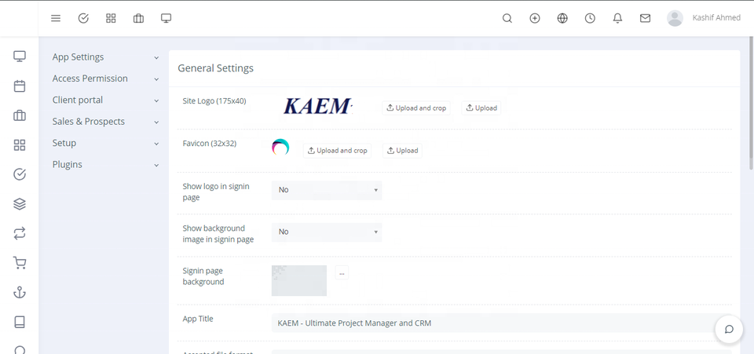Click Upload and crop for Site Logo
The image size is (754, 354).
(x=416, y=108)
